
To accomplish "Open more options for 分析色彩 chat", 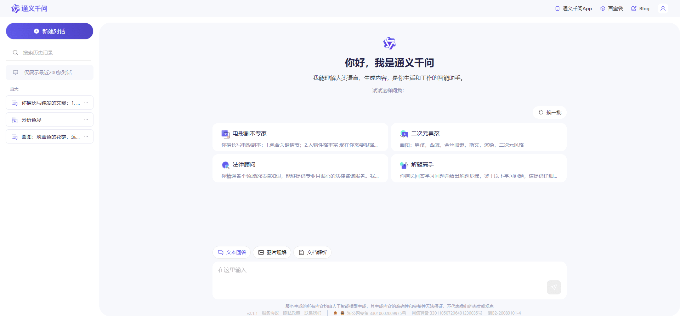I will tap(86, 120).
